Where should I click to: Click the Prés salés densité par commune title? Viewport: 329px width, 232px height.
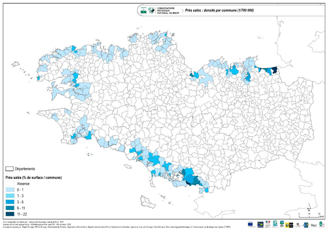[220, 10]
